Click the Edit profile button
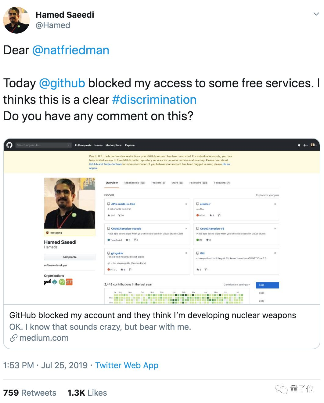Image resolution: width=324 pixels, height=403 pixels. pos(70,257)
